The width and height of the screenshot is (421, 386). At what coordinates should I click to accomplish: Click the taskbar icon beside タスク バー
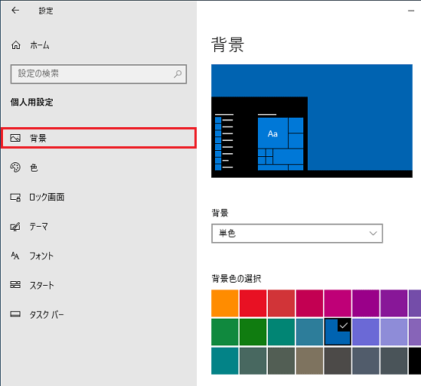[15, 314]
